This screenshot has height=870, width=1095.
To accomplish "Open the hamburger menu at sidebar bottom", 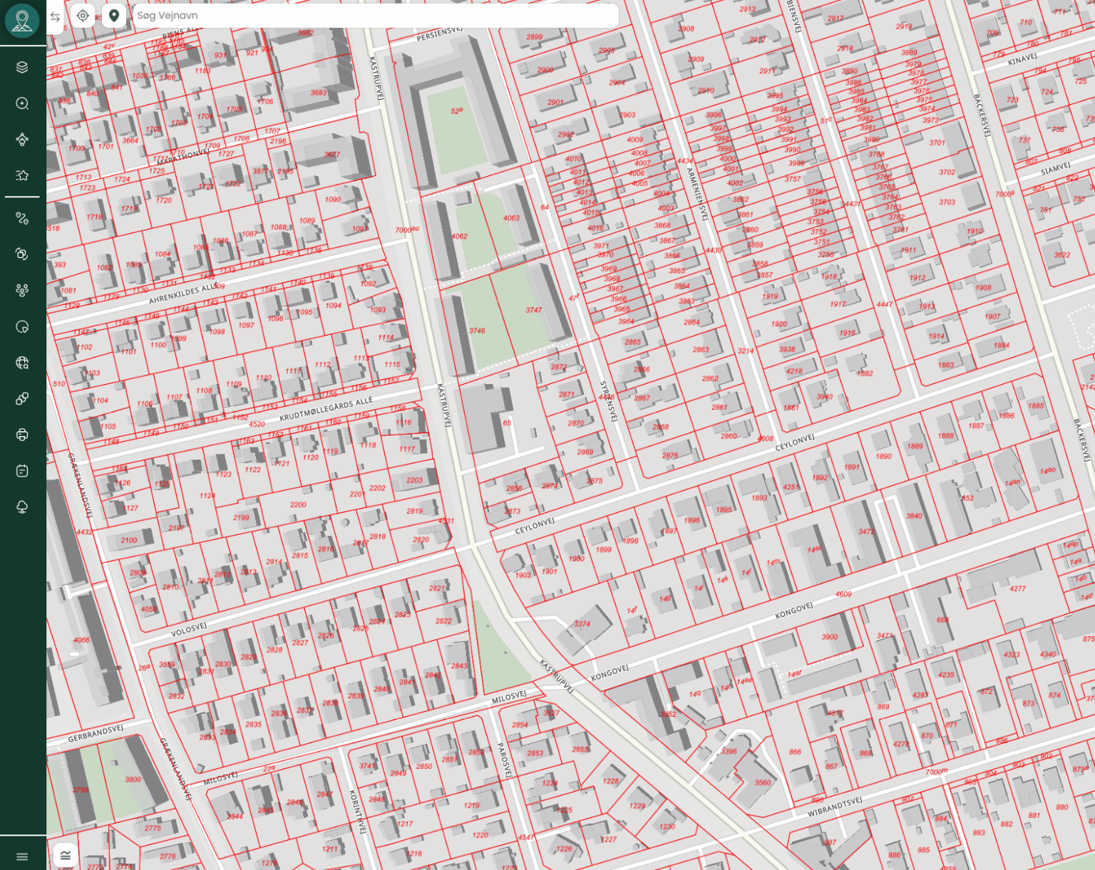I will pyautogui.click(x=22, y=856).
